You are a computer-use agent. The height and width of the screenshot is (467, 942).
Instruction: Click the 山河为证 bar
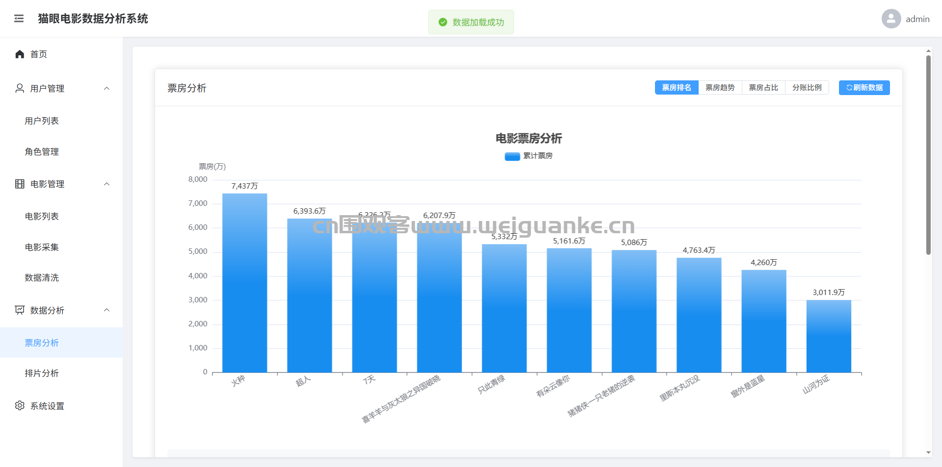[829, 336]
